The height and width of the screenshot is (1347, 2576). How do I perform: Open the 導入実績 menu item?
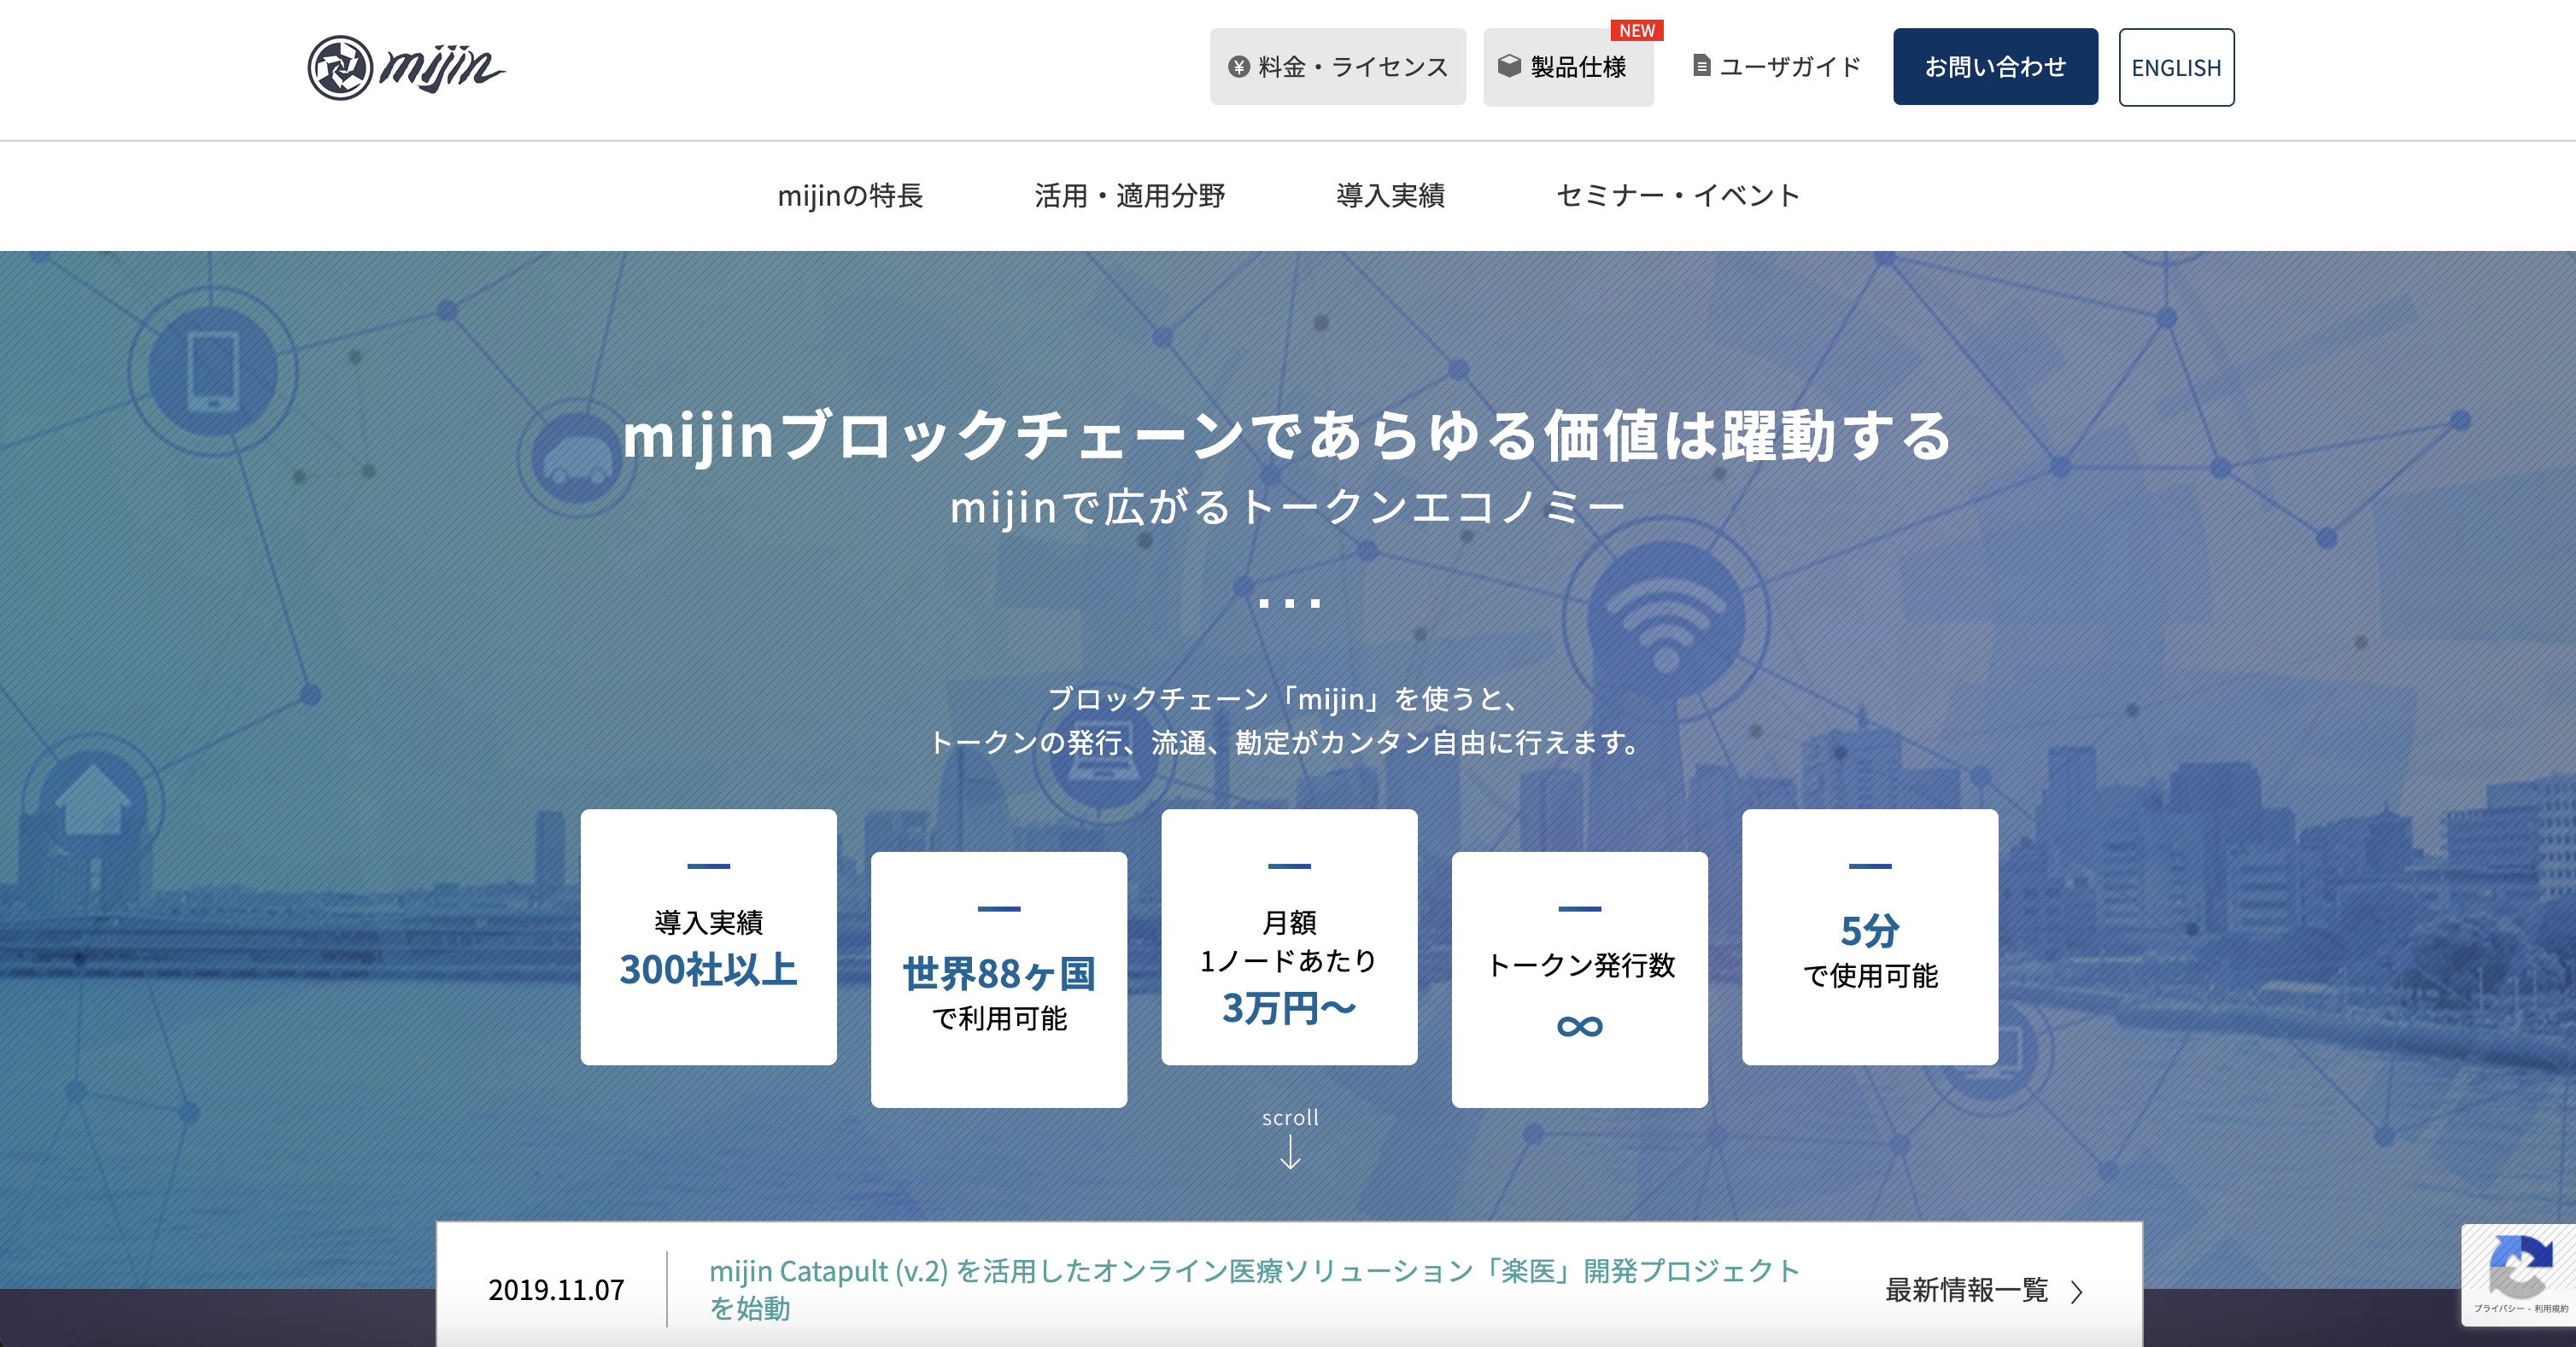tap(1390, 195)
